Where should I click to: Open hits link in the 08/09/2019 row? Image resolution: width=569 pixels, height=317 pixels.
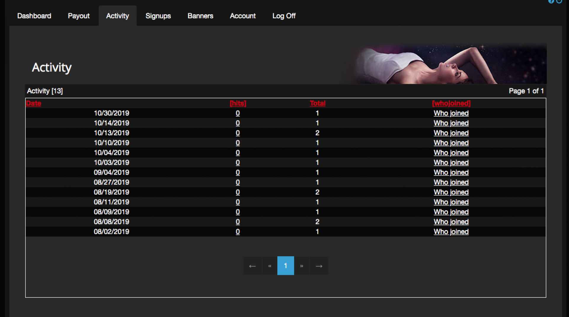point(238,212)
